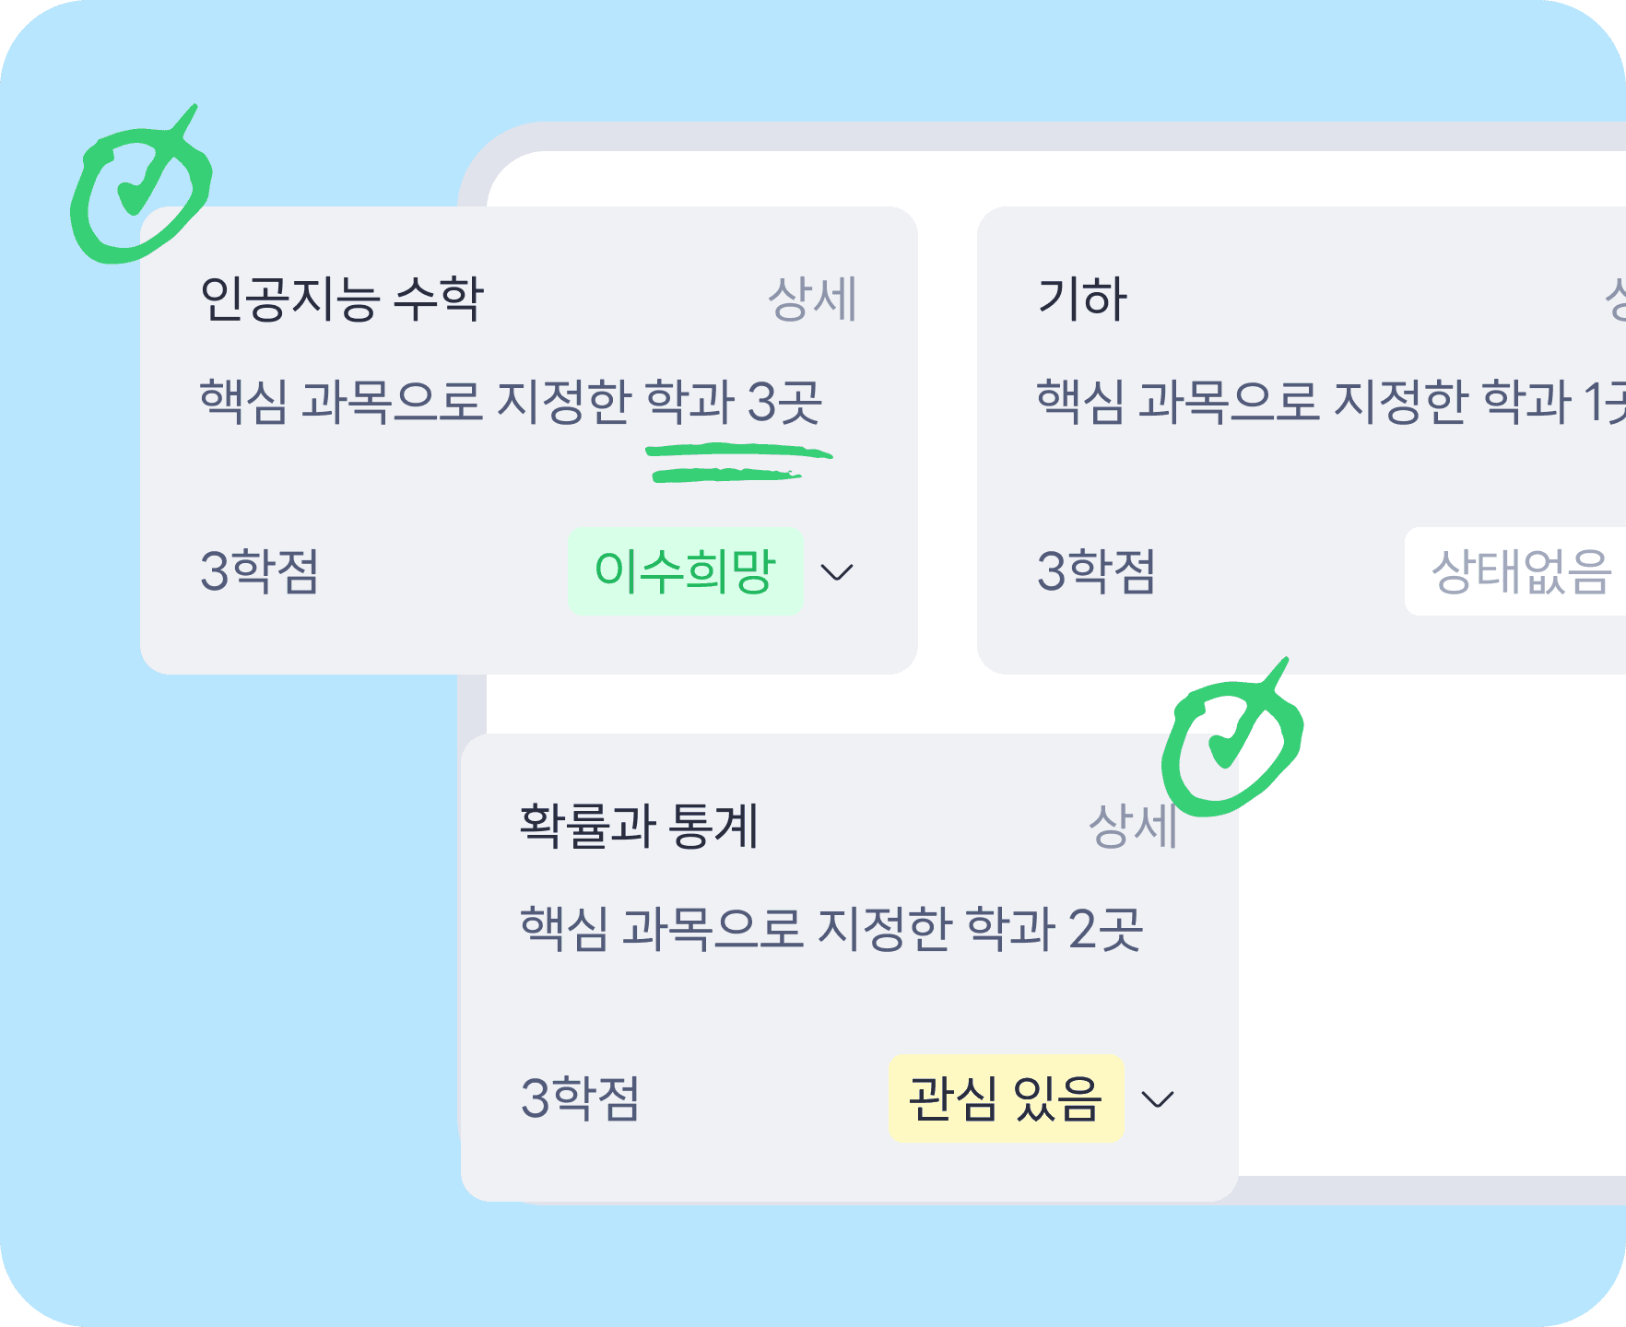
Task: Open 상세 details for 확률과 통계
Action: 1133,828
